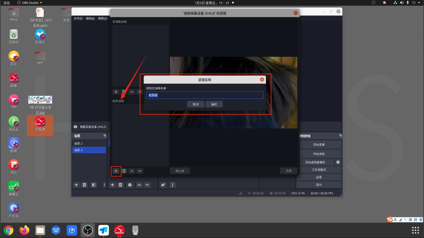Confirm filter name with 确定 button
The width and height of the screenshot is (424, 238).
214,104
